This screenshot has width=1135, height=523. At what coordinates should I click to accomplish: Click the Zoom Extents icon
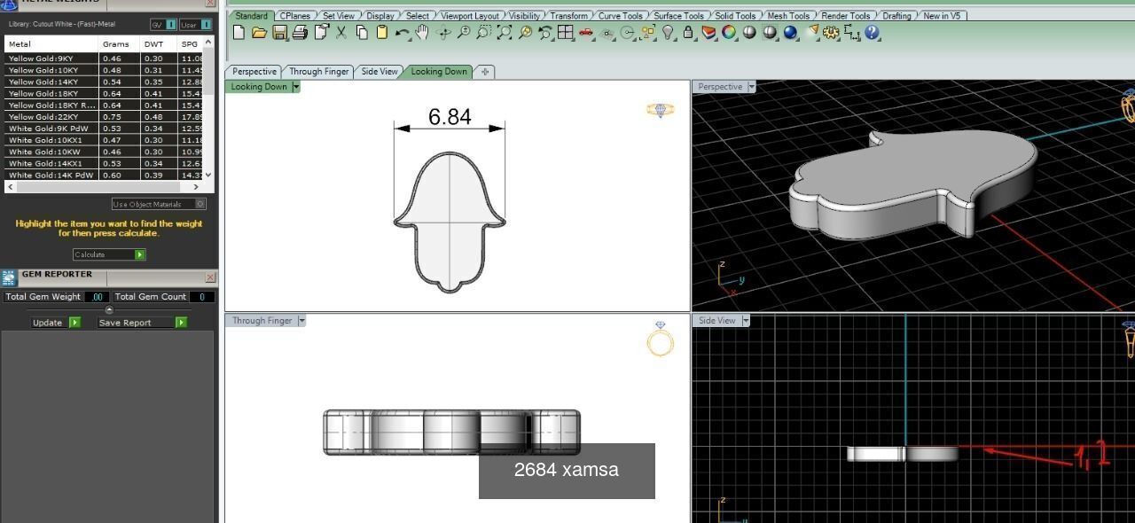click(x=505, y=33)
